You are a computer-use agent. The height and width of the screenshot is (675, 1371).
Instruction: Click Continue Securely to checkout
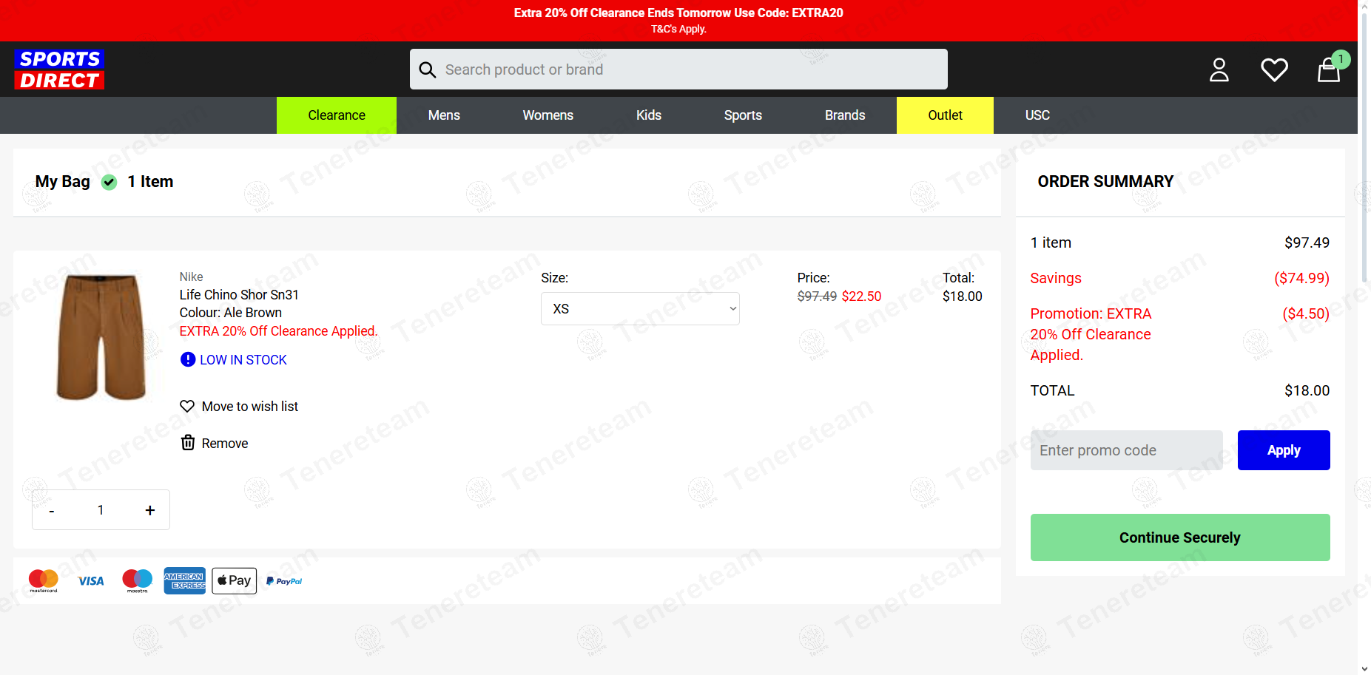coord(1180,537)
